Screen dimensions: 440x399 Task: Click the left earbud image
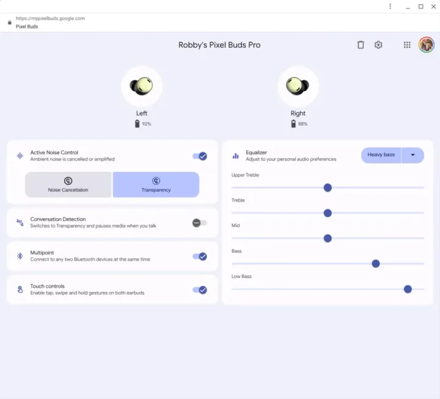click(142, 86)
